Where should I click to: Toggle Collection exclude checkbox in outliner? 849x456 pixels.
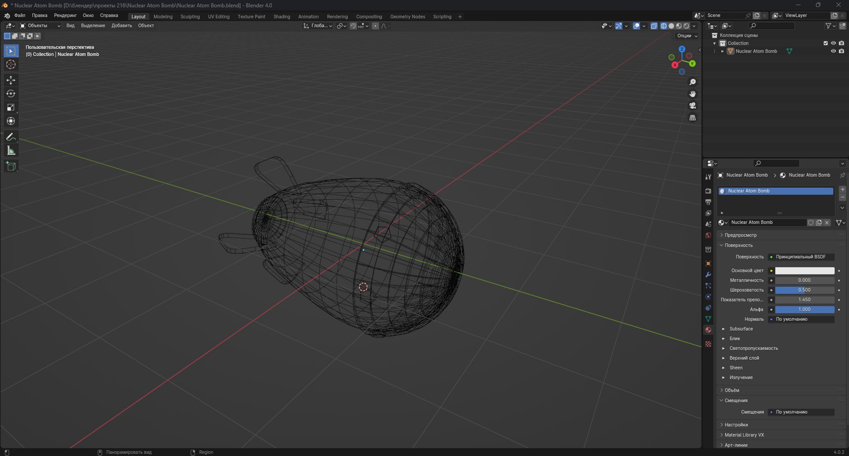click(x=826, y=43)
